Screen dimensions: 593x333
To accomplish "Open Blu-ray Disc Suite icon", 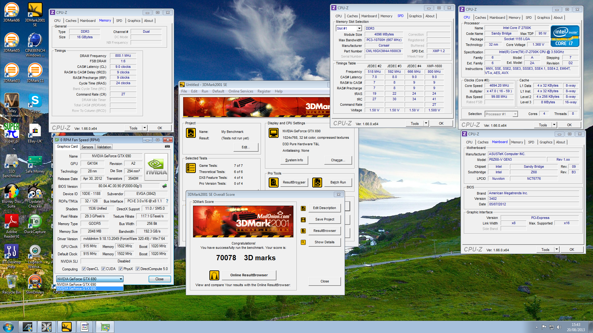I will [x=11, y=196].
